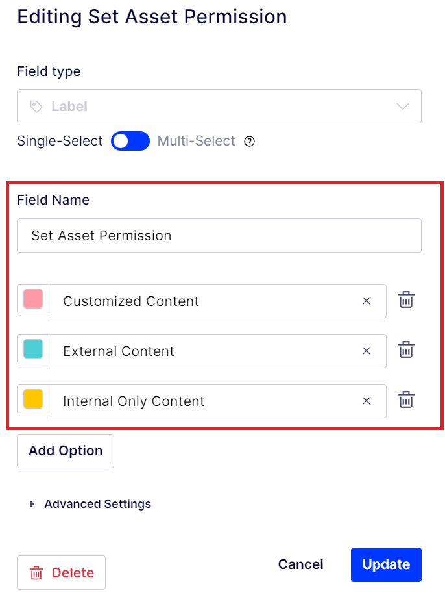
Task: Click the Multi-Select help question mark icon
Action: click(x=250, y=142)
